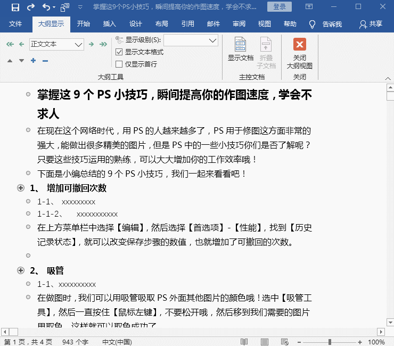The image size is (394, 346).
Task: Move outline item up with the up triangle
Action: point(10,61)
